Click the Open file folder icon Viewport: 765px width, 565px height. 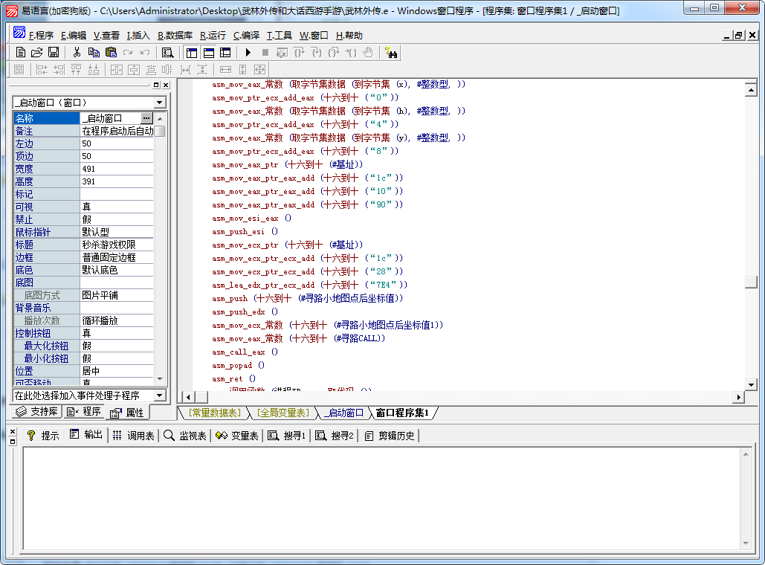[37, 52]
